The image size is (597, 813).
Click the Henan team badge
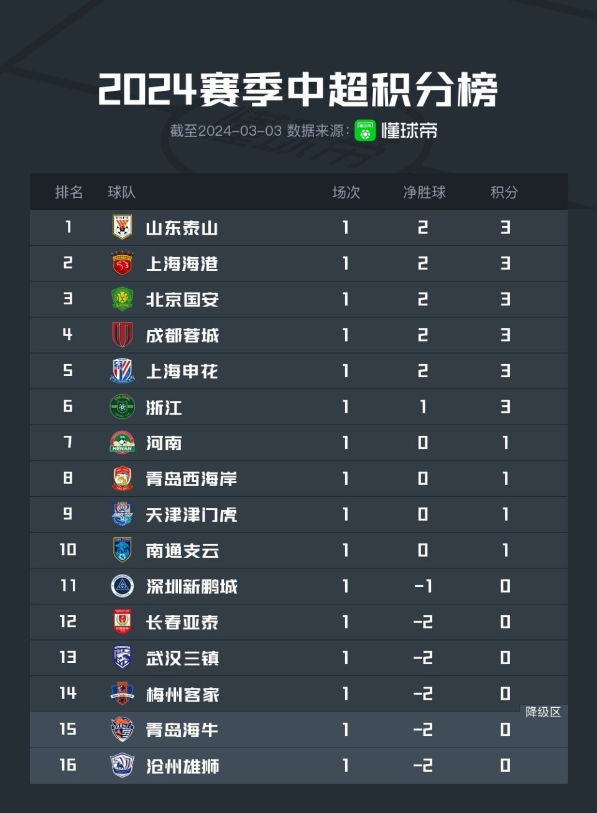click(x=122, y=443)
